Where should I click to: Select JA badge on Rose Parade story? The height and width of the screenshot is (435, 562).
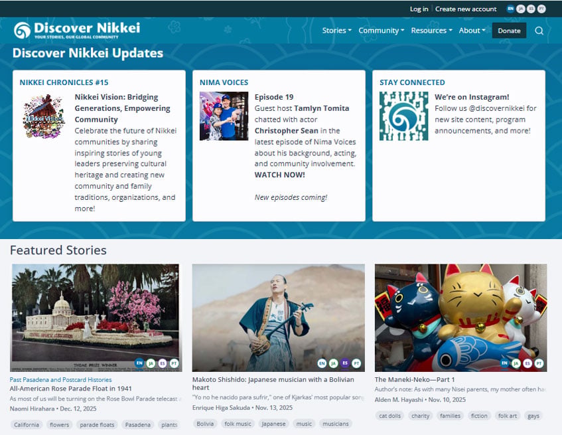151,363
